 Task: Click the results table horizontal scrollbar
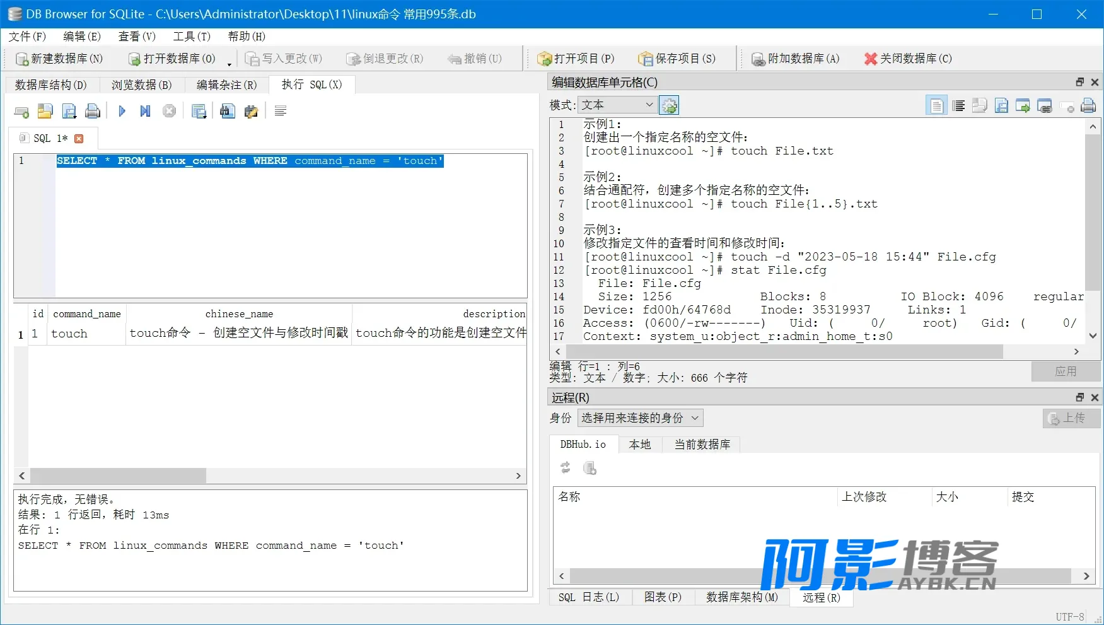(x=270, y=476)
